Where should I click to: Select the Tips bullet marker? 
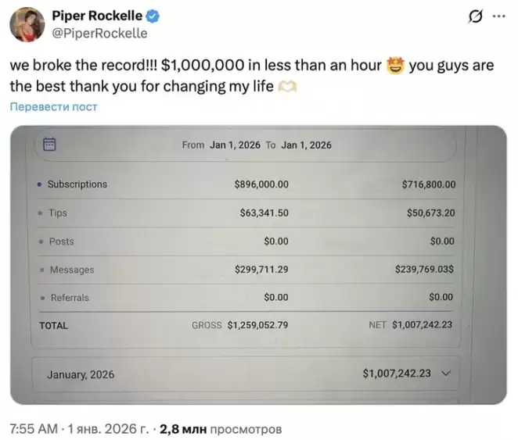[41, 213]
